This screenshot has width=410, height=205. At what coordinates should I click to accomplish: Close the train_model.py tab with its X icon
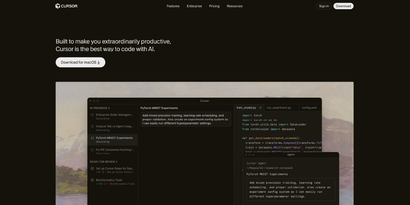[261, 108]
